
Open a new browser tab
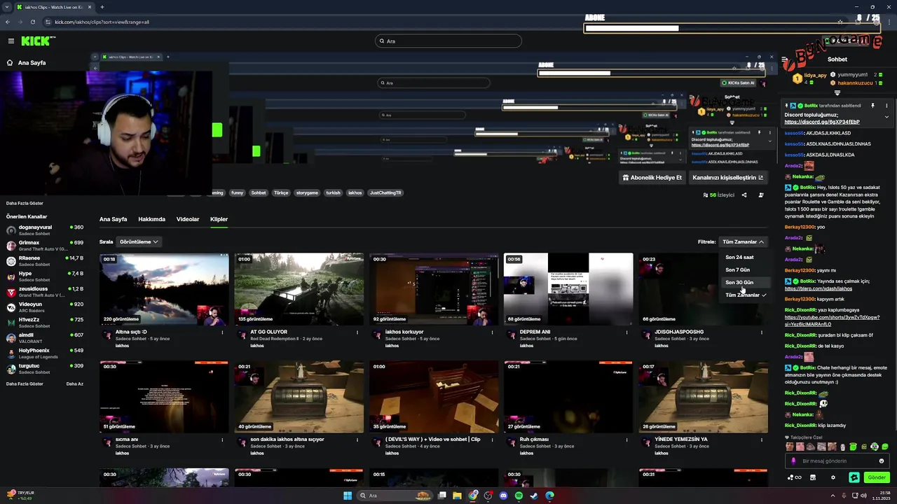coord(102,7)
